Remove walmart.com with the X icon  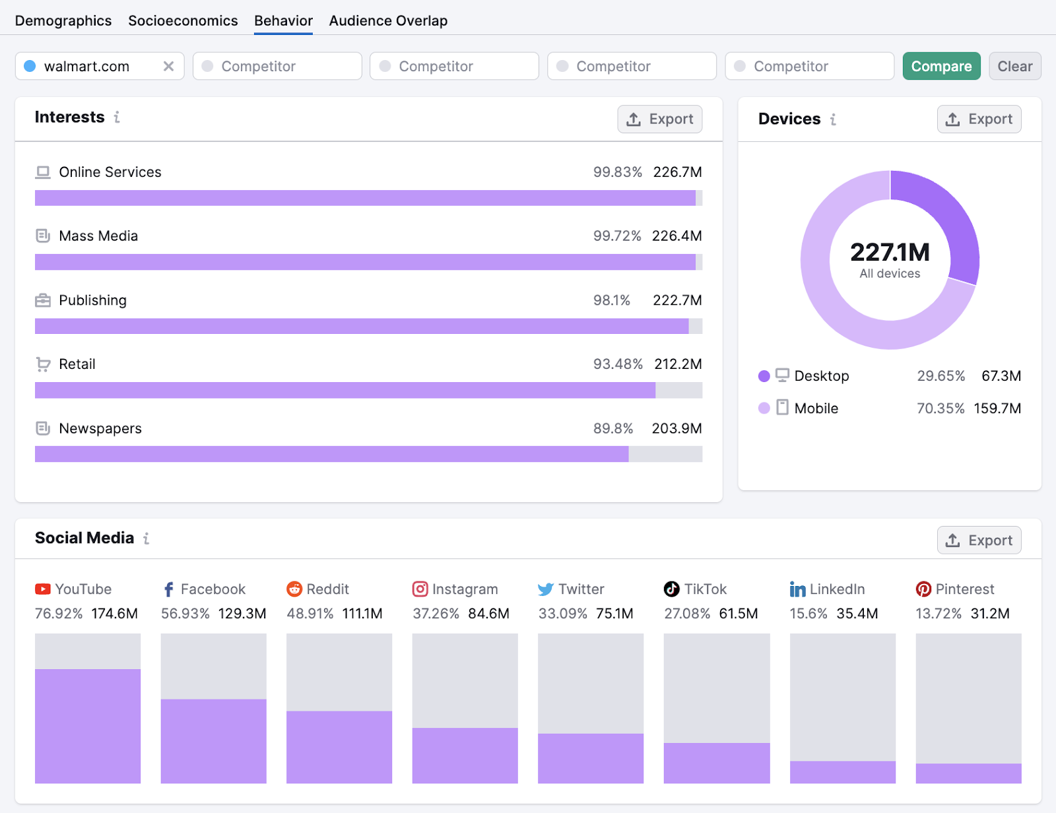[168, 66]
